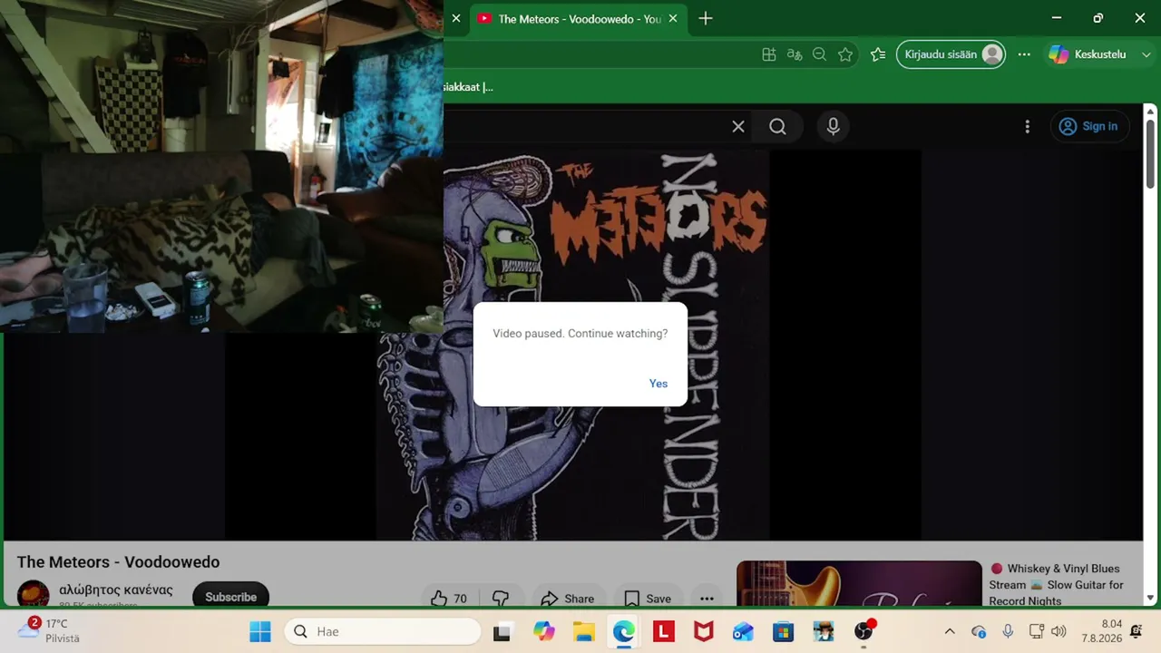The height and width of the screenshot is (653, 1161).
Task: Open the clock and date 7.8.2026
Action: point(1102,631)
